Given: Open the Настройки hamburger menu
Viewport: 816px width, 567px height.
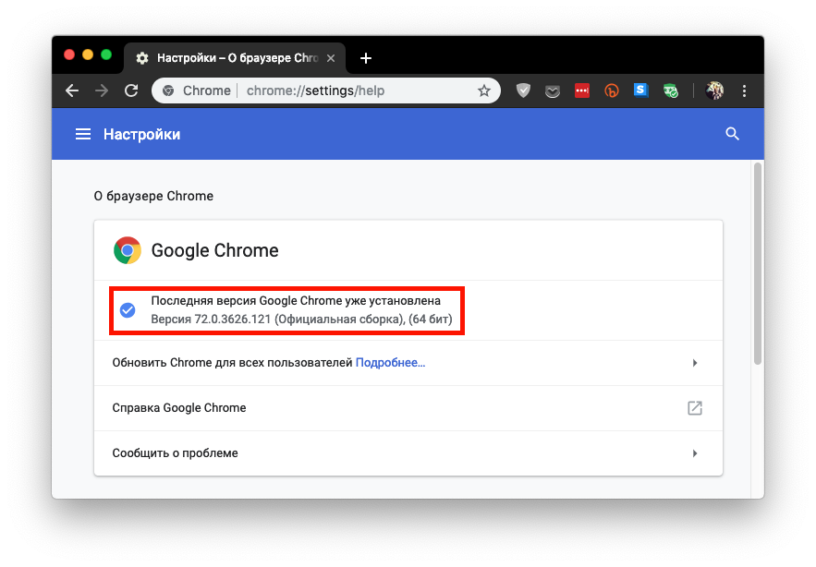Looking at the screenshot, I should [x=83, y=134].
